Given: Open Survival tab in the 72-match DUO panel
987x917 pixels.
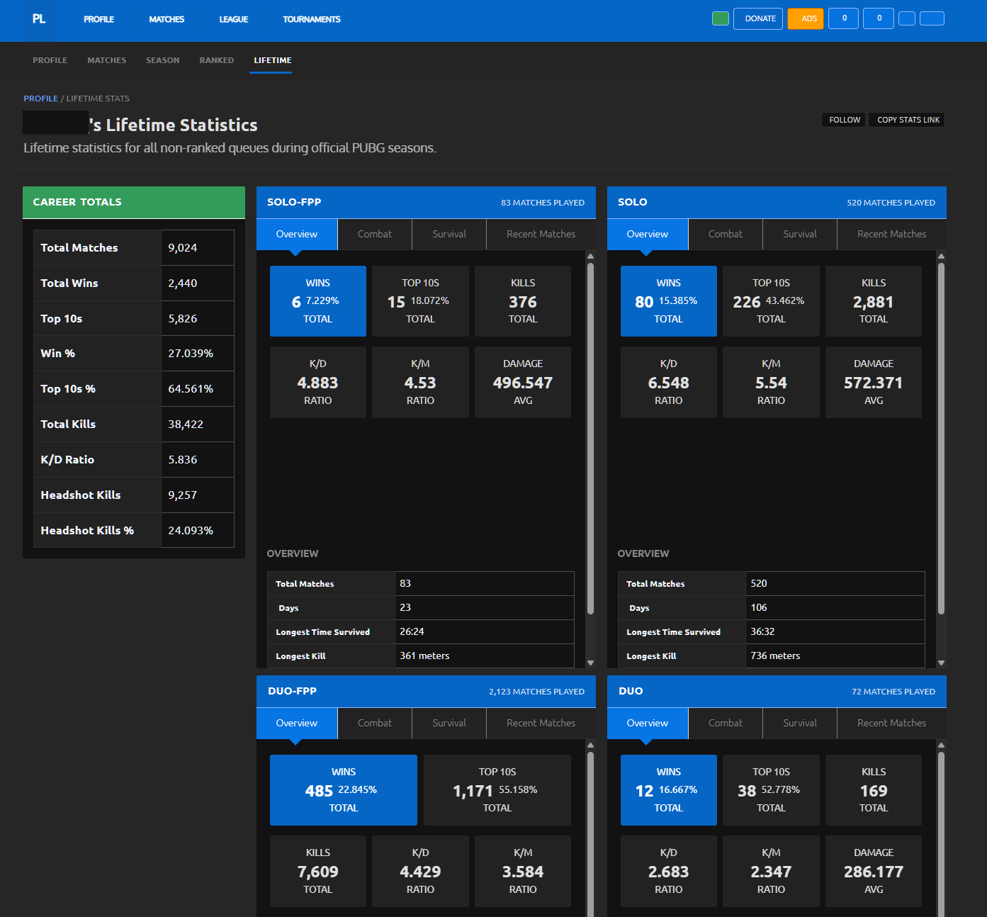Looking at the screenshot, I should point(800,723).
